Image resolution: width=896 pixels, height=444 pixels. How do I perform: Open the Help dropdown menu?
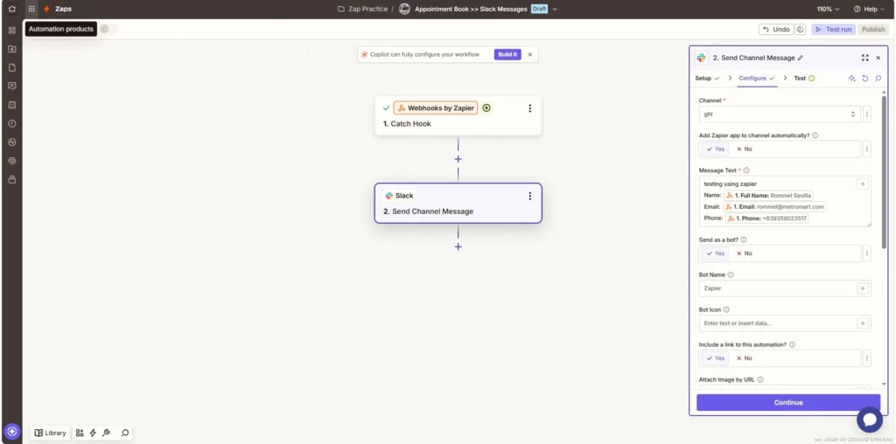tap(869, 9)
